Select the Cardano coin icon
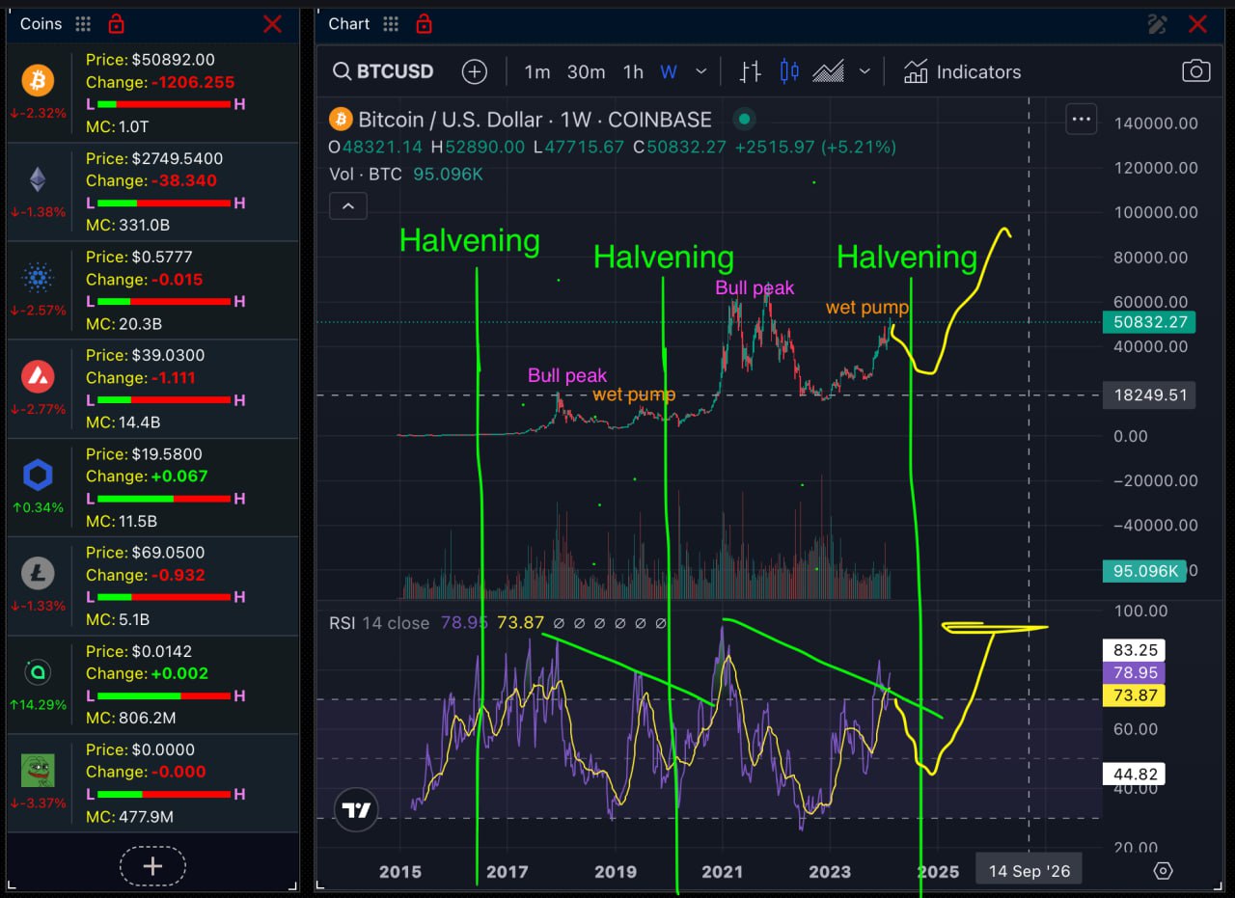Screen dimensions: 1235x898 click(38, 279)
